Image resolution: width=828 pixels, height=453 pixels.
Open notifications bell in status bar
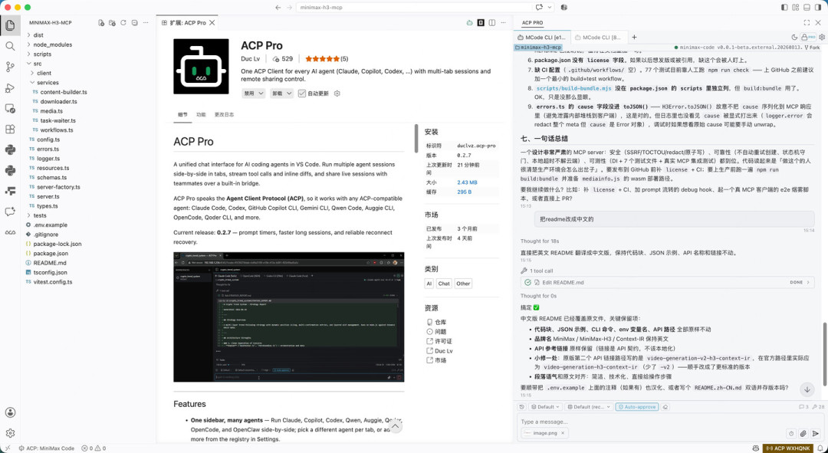[820, 448]
